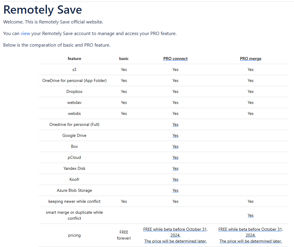This screenshot has height=247, width=294.
Task: Click PRO merge pricing 'FREE while beta' link
Action: click(251, 232)
